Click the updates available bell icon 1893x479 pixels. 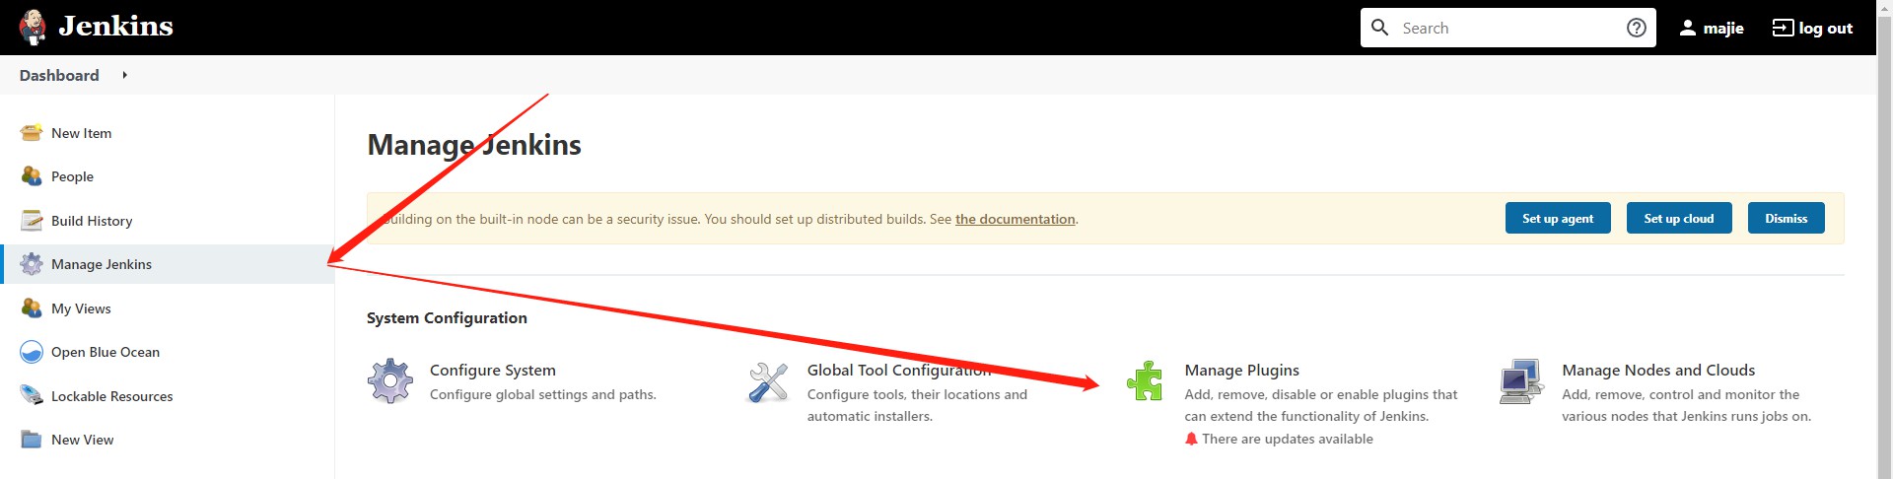[x=1192, y=439]
